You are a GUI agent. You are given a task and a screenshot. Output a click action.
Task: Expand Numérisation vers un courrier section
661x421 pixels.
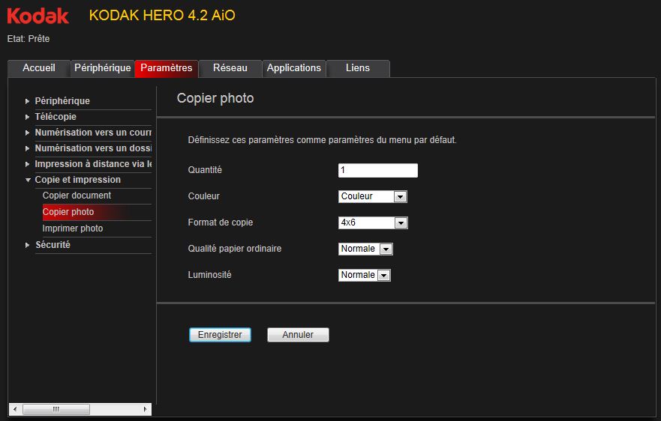28,133
